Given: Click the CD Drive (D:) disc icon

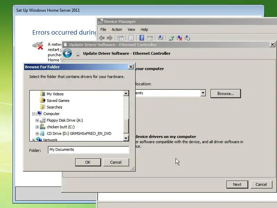Looking at the screenshot, I should tap(43, 133).
